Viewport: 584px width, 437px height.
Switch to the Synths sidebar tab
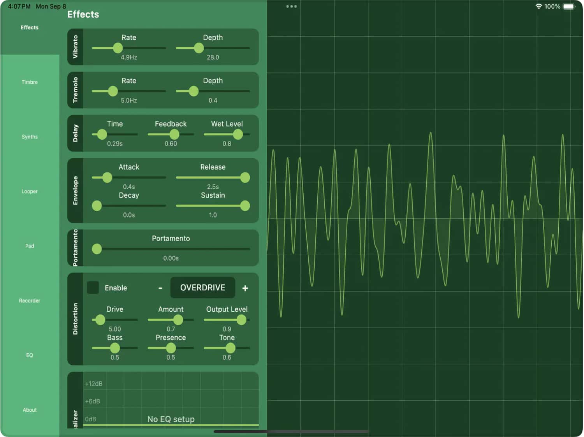pyautogui.click(x=30, y=137)
